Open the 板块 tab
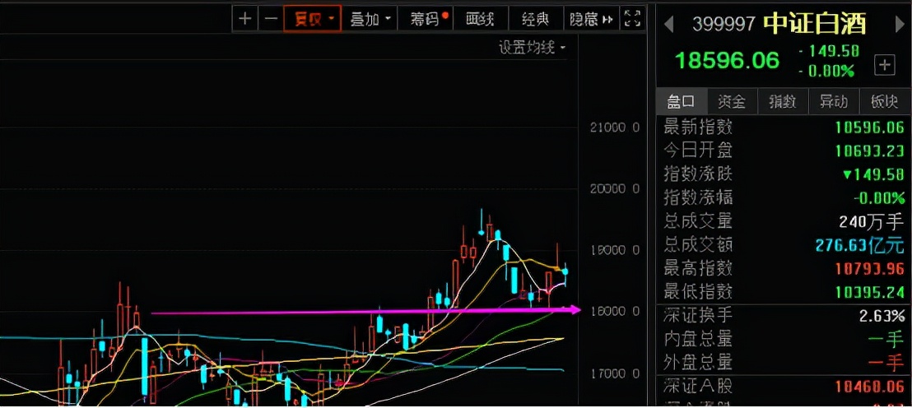912x408 pixels. pyautogui.click(x=884, y=102)
